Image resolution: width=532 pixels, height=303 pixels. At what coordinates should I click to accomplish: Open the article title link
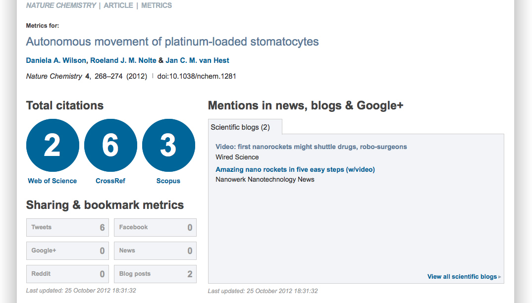point(172,42)
